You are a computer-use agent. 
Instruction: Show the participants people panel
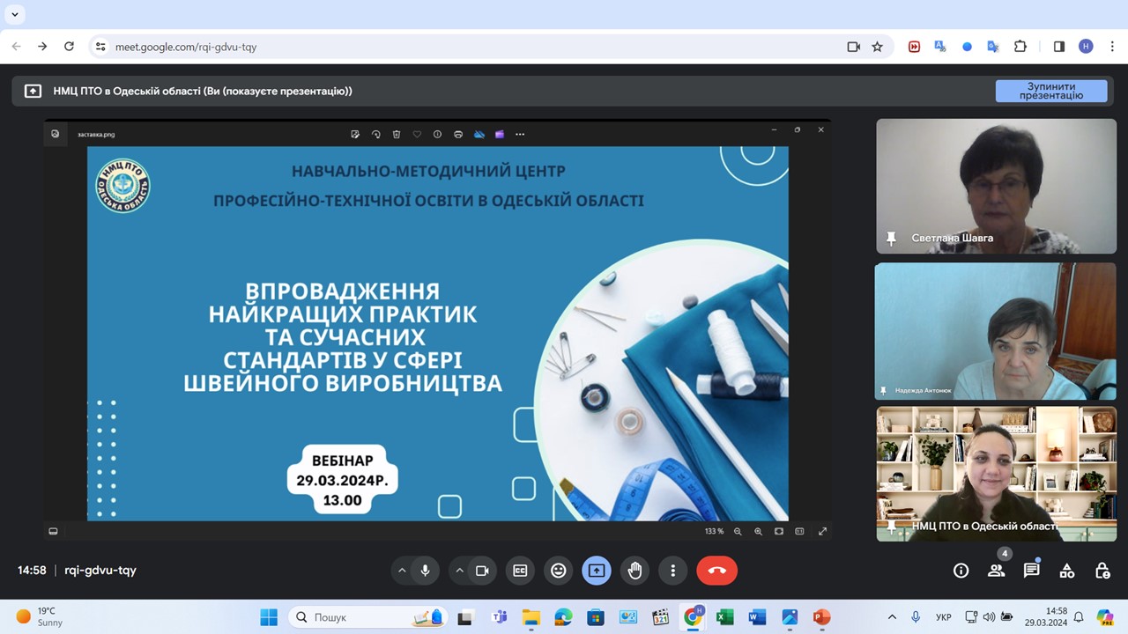[996, 571]
